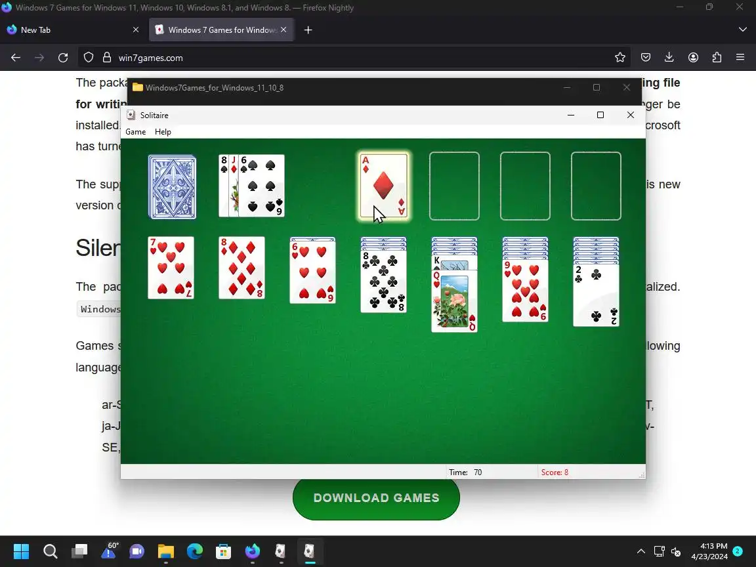Pick the 7 of hearts card
Screen dimensions: 756x567
tap(171, 268)
